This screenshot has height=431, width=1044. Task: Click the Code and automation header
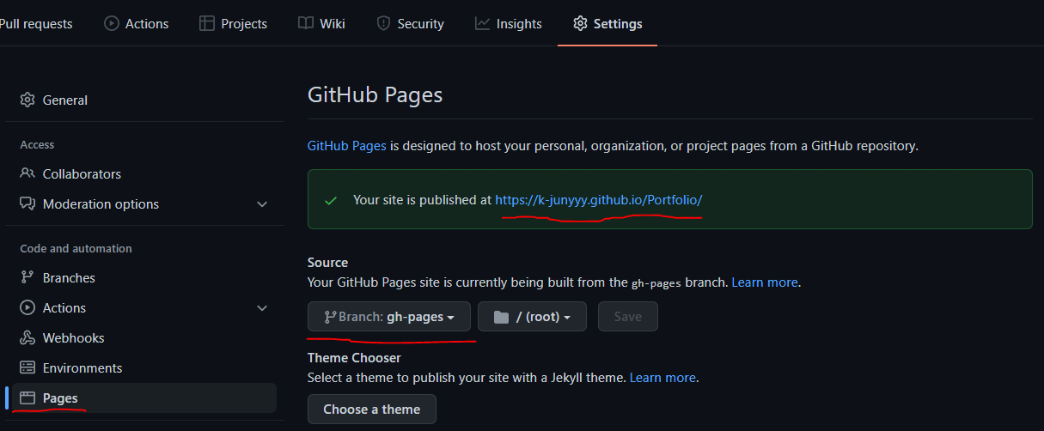tap(76, 248)
